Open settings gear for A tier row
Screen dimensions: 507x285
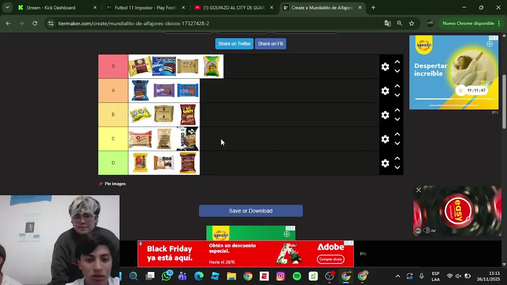pyautogui.click(x=385, y=91)
